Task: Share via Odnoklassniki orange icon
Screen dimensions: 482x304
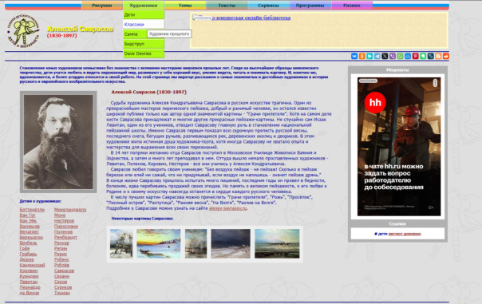Action: 361,56
